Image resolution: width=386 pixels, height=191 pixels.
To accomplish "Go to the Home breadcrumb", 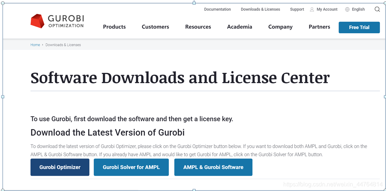I will click(x=35, y=45).
